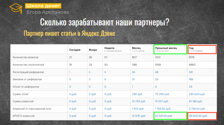The image size is (224, 125).
Task: Open week's "0 руб." in the Сумма комиссий row
Action: point(108,101)
